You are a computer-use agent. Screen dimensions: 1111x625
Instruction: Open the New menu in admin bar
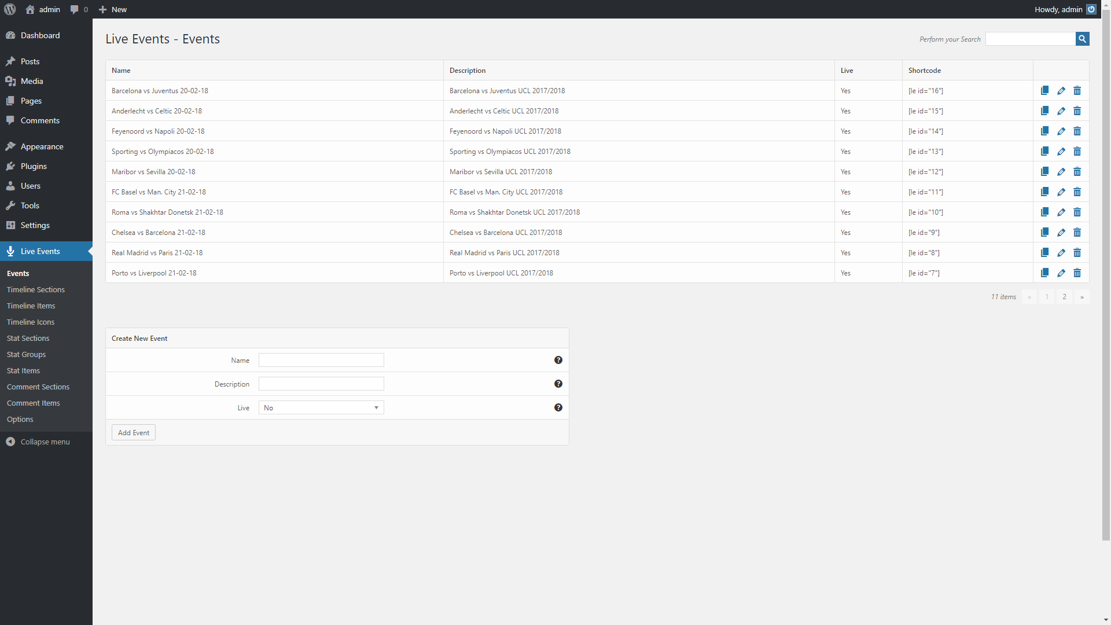click(112, 9)
